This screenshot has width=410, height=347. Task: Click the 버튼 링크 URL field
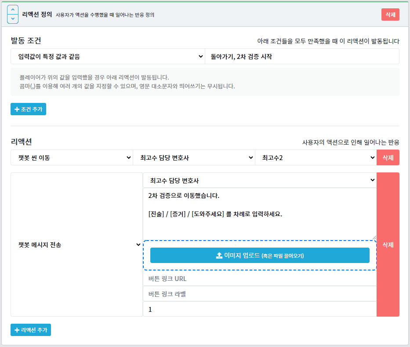[260, 278]
